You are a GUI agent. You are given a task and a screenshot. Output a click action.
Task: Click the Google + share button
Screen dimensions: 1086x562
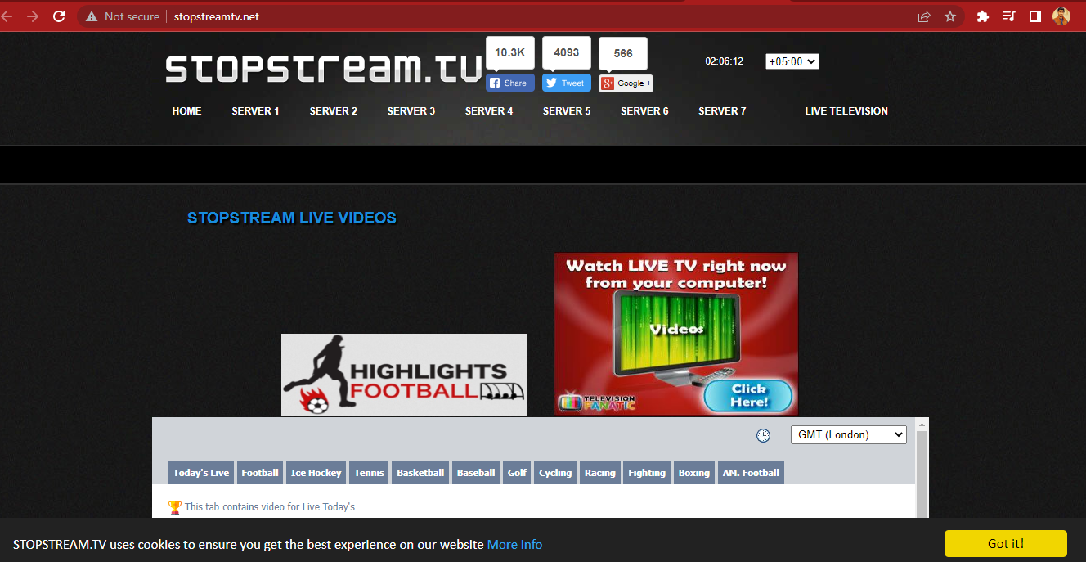coord(626,83)
